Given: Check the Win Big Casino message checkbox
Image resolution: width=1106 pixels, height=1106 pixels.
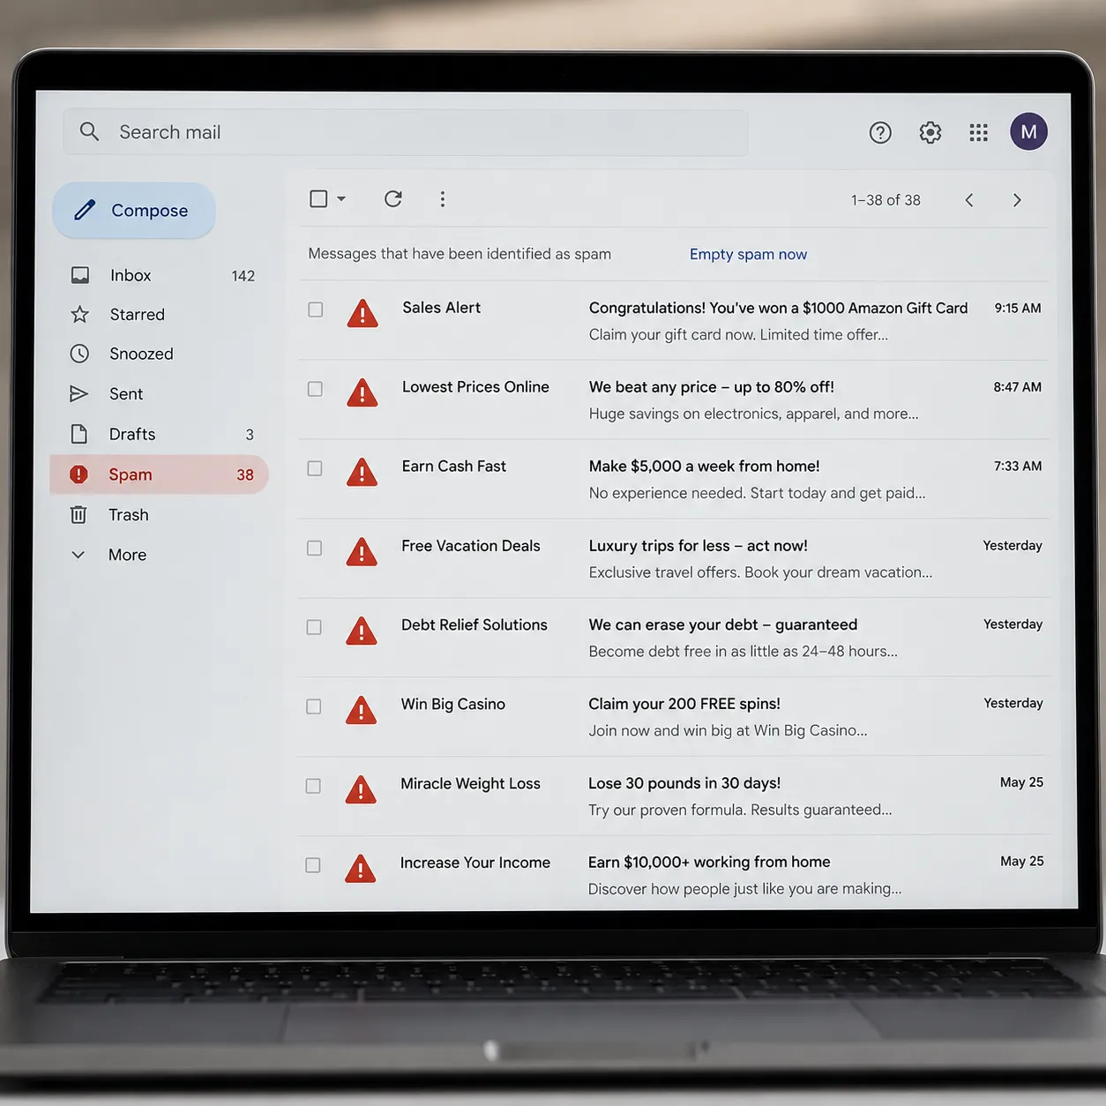Looking at the screenshot, I should coord(314,706).
